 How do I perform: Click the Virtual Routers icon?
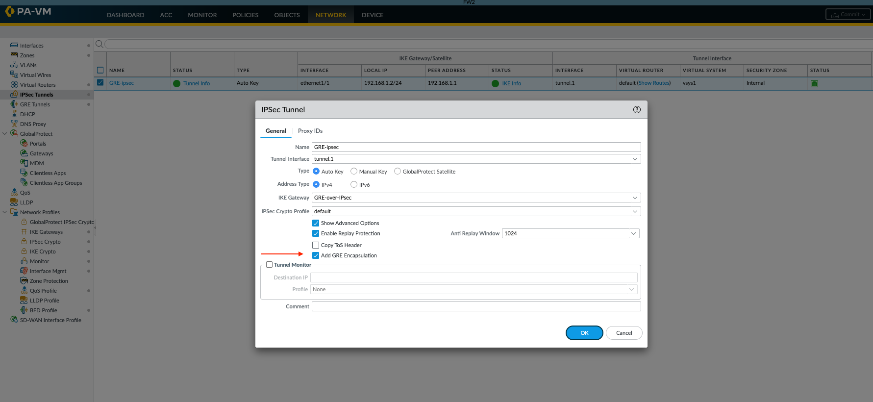coord(14,84)
